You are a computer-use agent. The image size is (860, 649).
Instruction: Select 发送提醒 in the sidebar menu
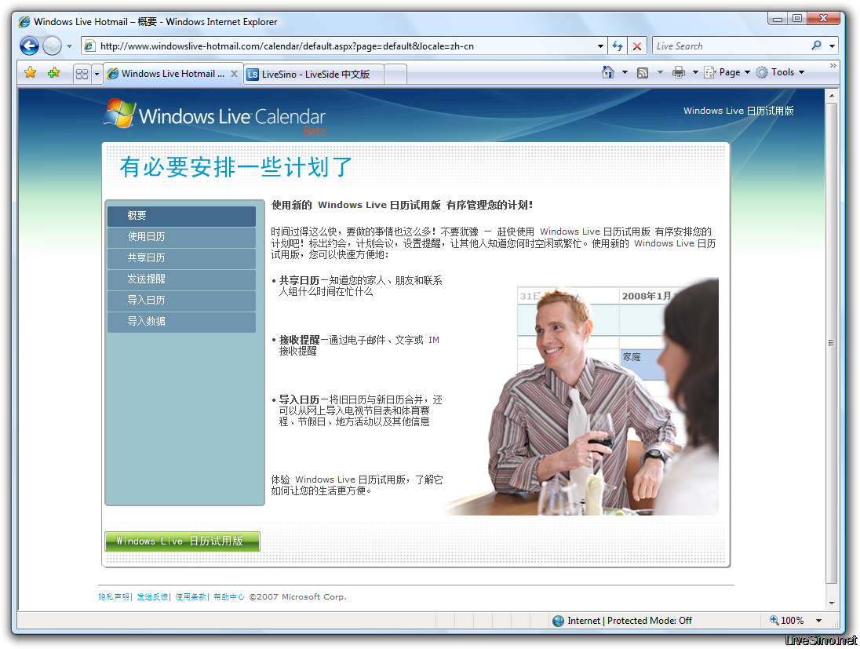point(181,279)
